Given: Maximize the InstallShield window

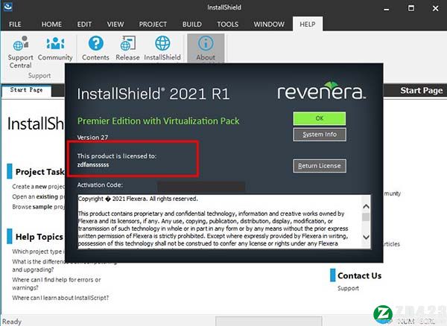Looking at the screenshot, I should click(411, 8).
